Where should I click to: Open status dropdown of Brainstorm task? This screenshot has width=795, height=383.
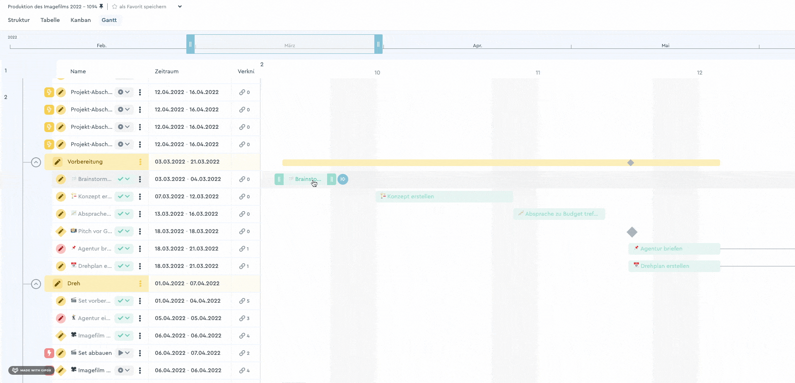pyautogui.click(x=124, y=179)
